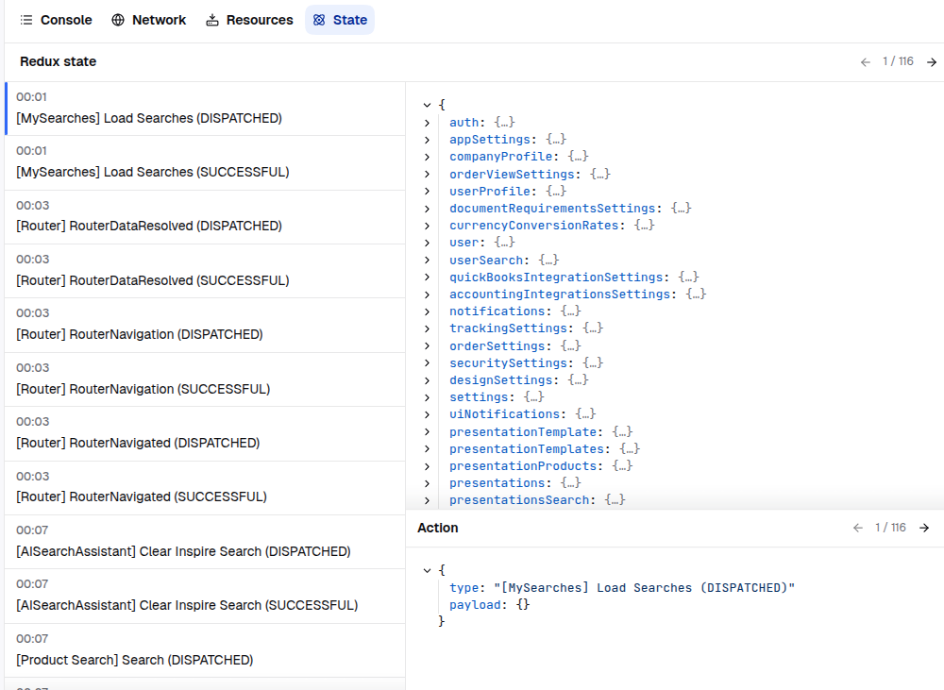This screenshot has height=690, width=944.
Task: Switch to the Resources tab
Action: point(249,20)
